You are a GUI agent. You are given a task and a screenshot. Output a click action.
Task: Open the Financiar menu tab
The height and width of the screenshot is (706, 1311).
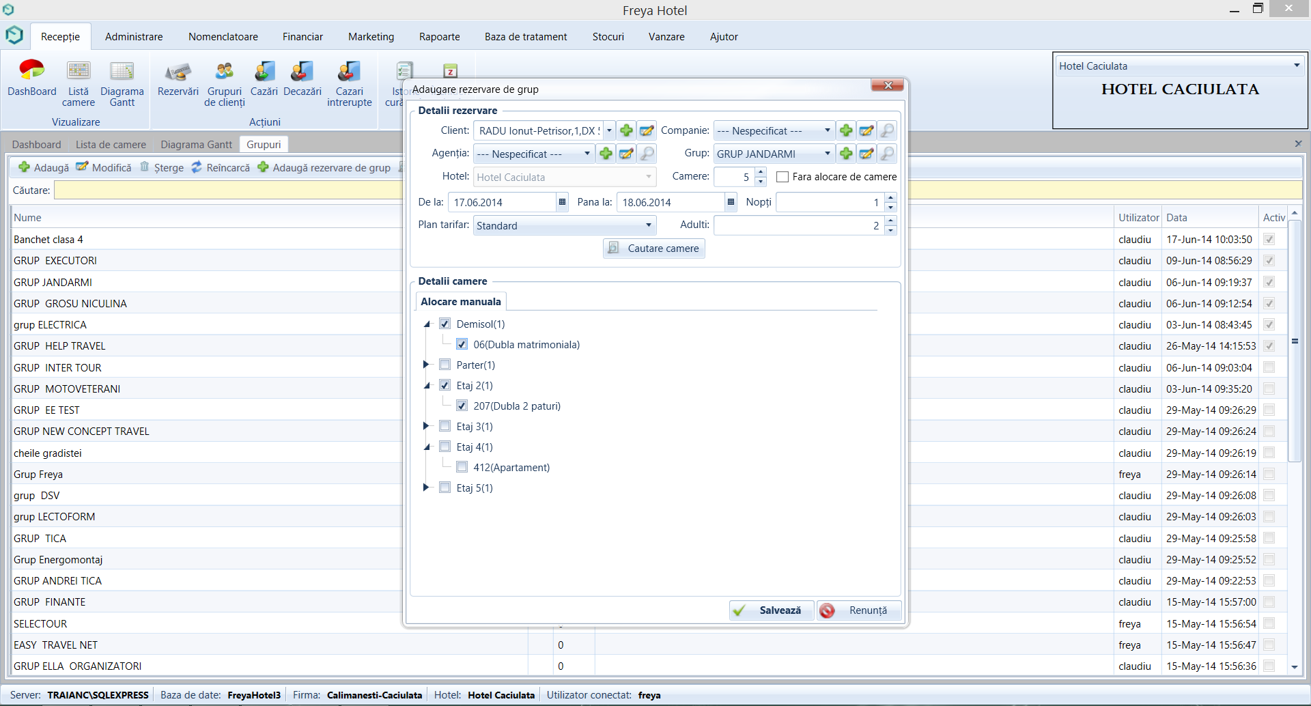pos(302,37)
